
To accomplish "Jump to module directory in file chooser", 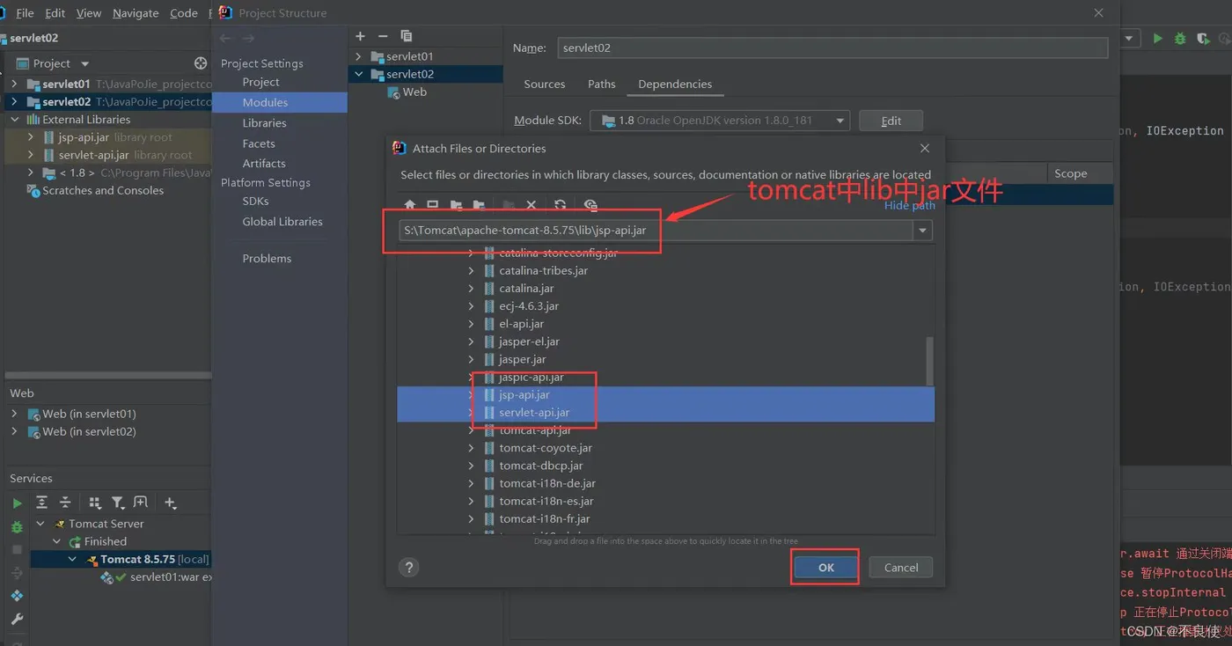I will coord(478,205).
